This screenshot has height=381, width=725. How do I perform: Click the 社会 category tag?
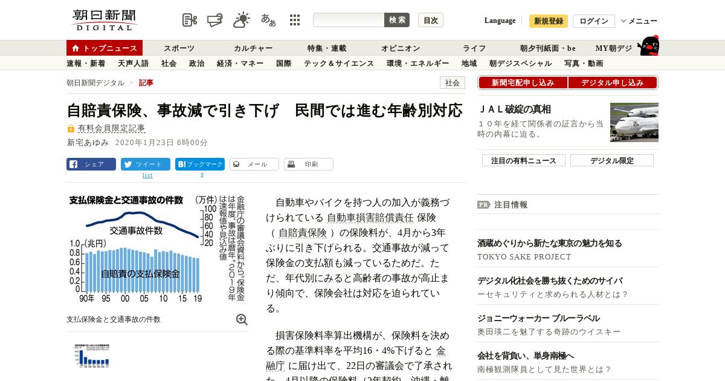[453, 83]
